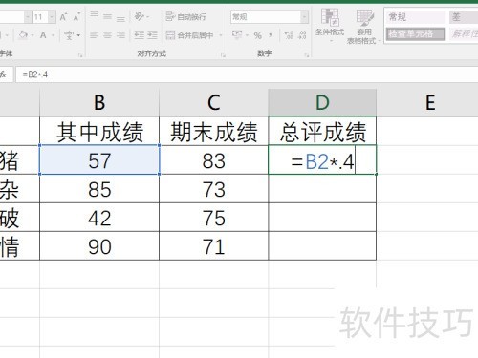Click cell containing 73
This screenshot has width=478, height=358.
tap(214, 189)
